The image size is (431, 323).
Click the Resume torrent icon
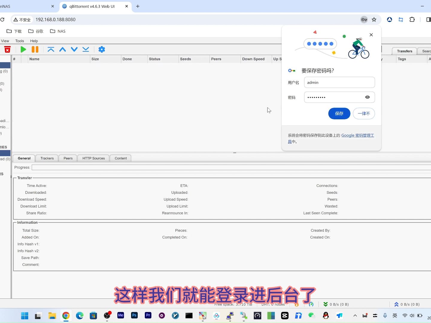click(x=23, y=49)
